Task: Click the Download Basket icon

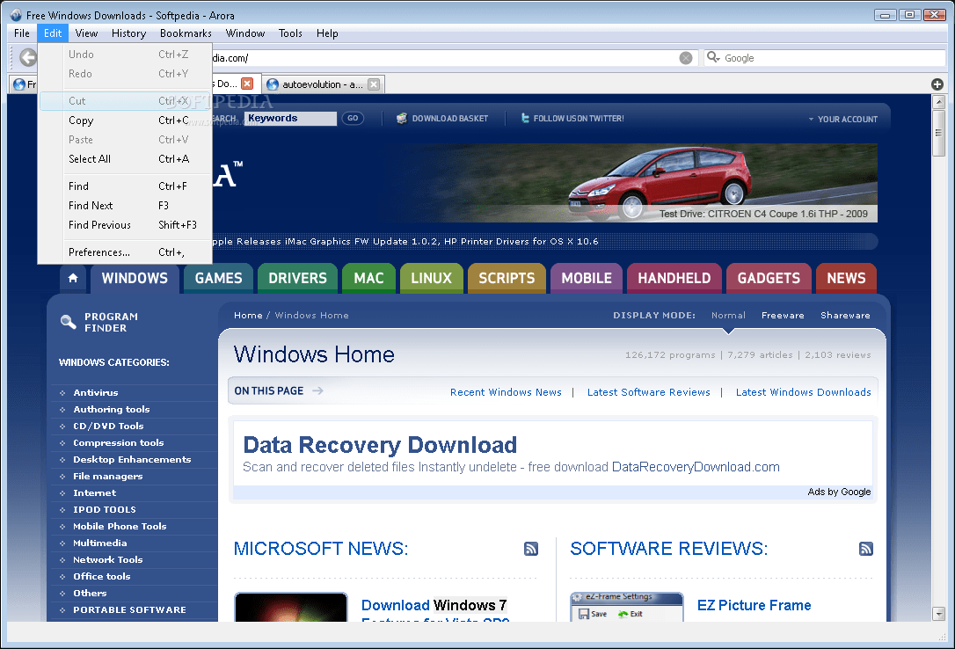Action: (402, 118)
